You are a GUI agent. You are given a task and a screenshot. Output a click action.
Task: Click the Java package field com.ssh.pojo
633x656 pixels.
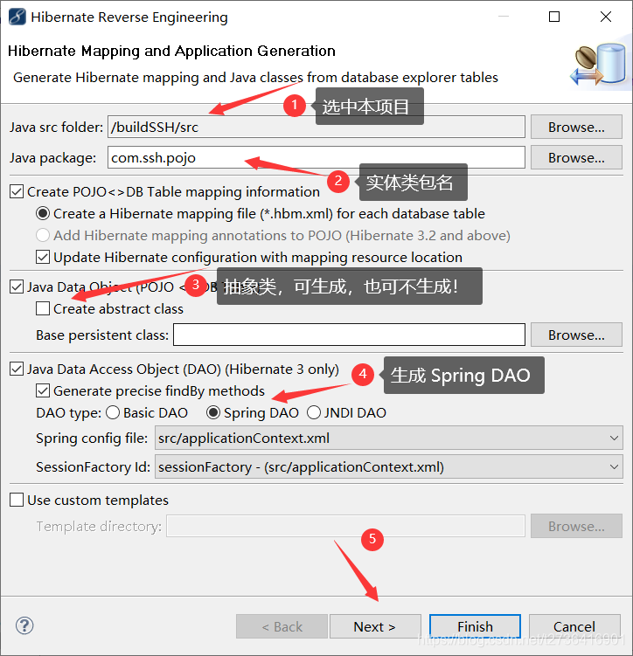click(x=316, y=158)
